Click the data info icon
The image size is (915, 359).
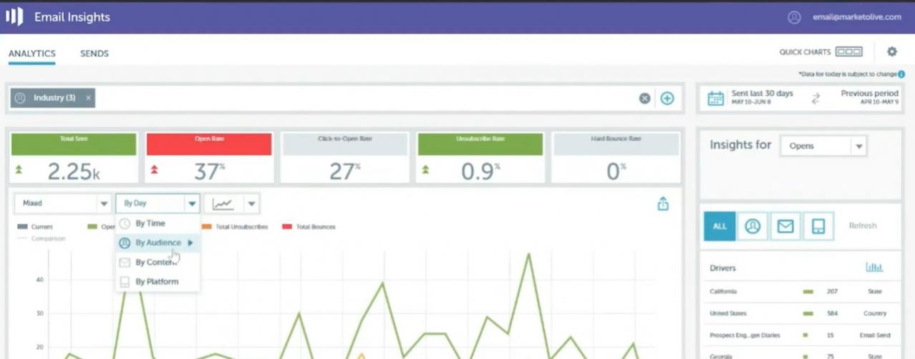(901, 74)
